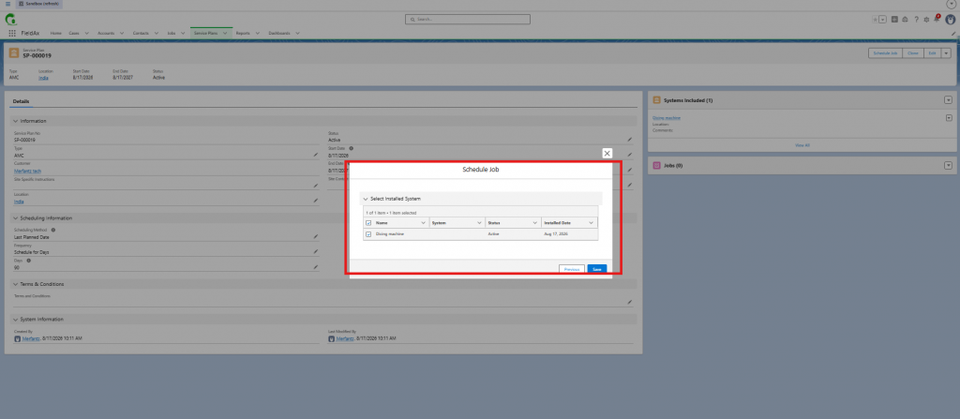Open the user profile avatar
Viewport: 960px width, 419px height.
pyautogui.click(x=951, y=20)
